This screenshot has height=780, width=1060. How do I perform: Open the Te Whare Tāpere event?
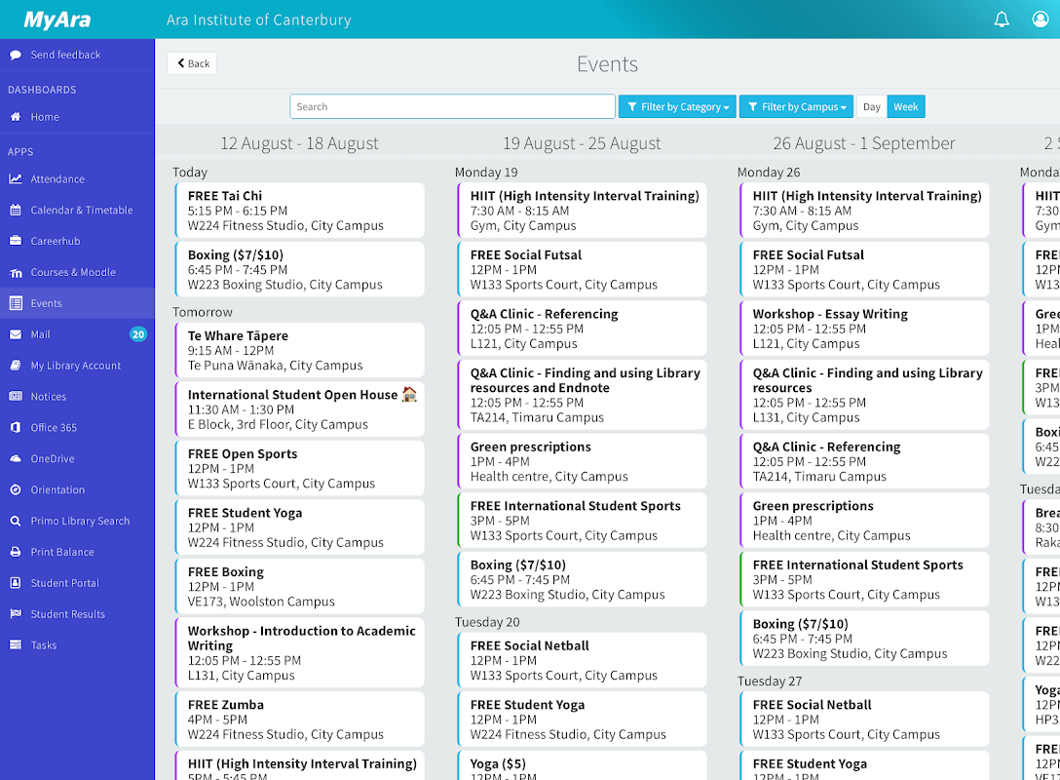pos(299,350)
